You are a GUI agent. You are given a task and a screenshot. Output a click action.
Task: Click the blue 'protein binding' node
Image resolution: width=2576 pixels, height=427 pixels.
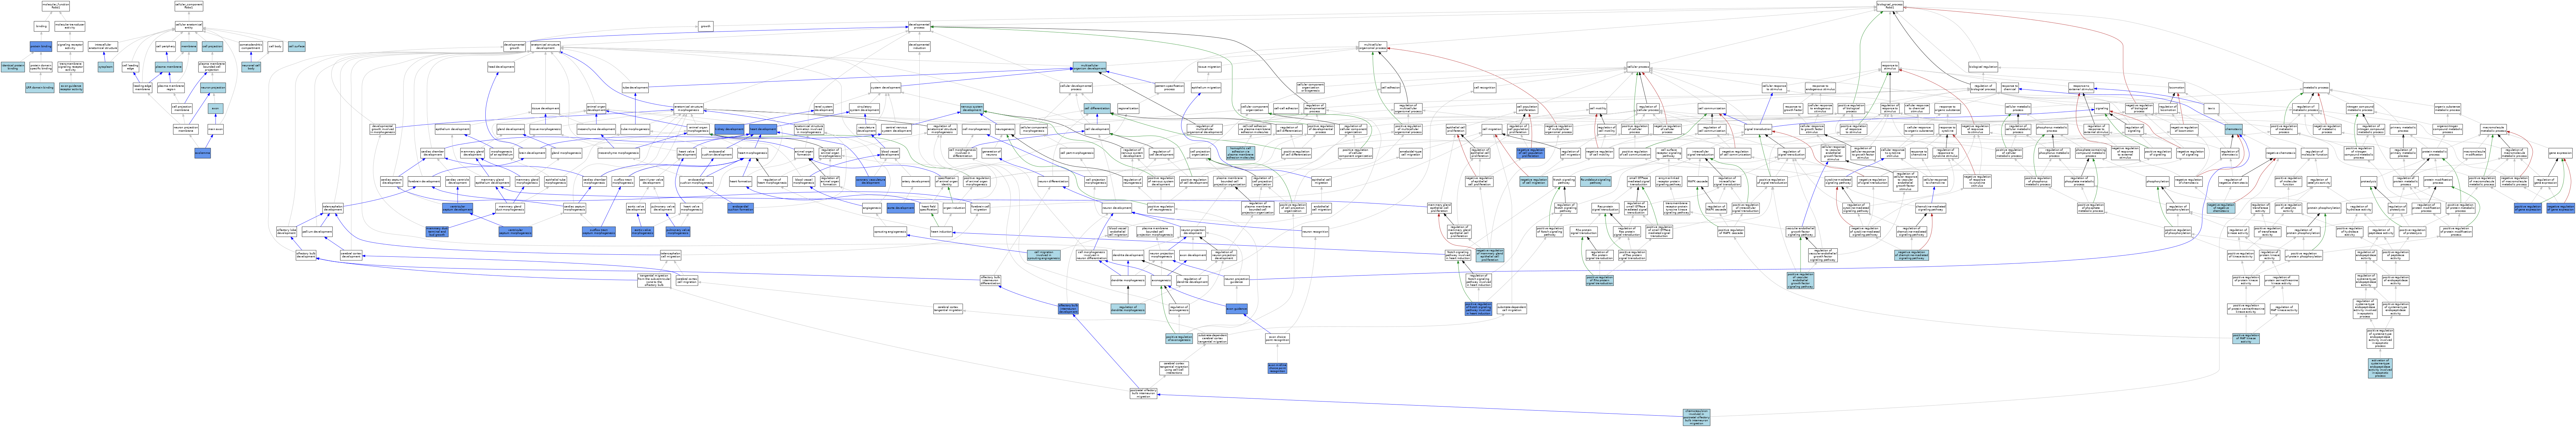coord(41,46)
